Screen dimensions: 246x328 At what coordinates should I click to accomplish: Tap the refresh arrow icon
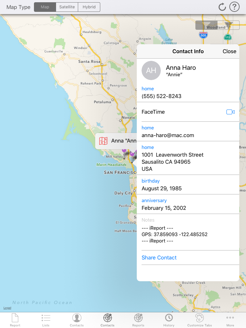pyautogui.click(x=222, y=7)
